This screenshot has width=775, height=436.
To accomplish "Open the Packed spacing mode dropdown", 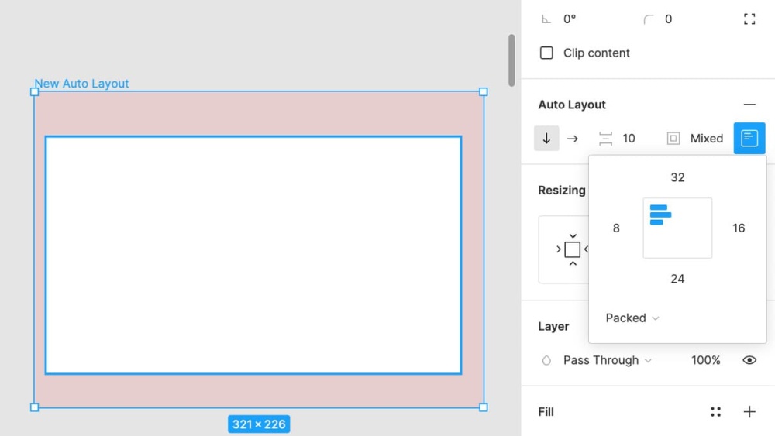I will point(632,318).
